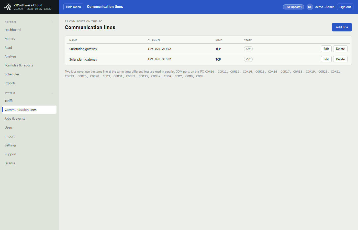Click the TCP kind for Solar plant gateway
Viewport: 358px width, 230px height.
point(218,60)
